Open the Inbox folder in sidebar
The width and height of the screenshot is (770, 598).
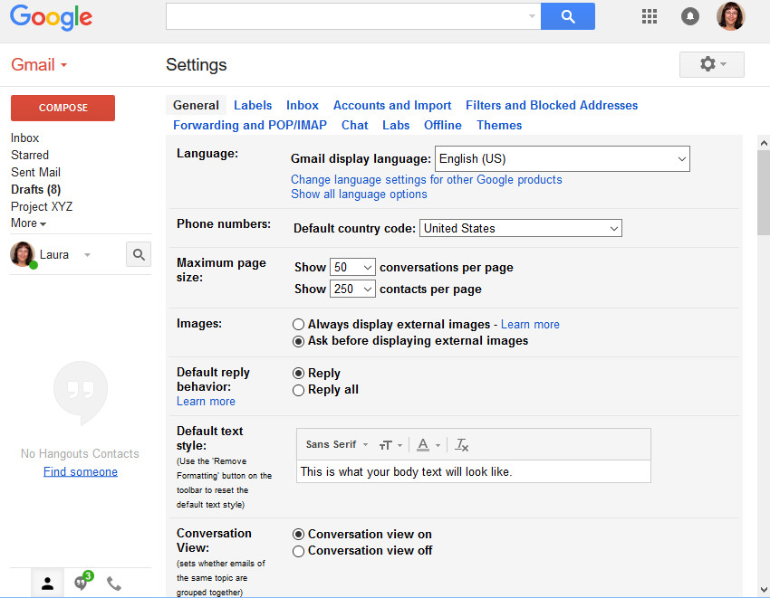coord(25,138)
